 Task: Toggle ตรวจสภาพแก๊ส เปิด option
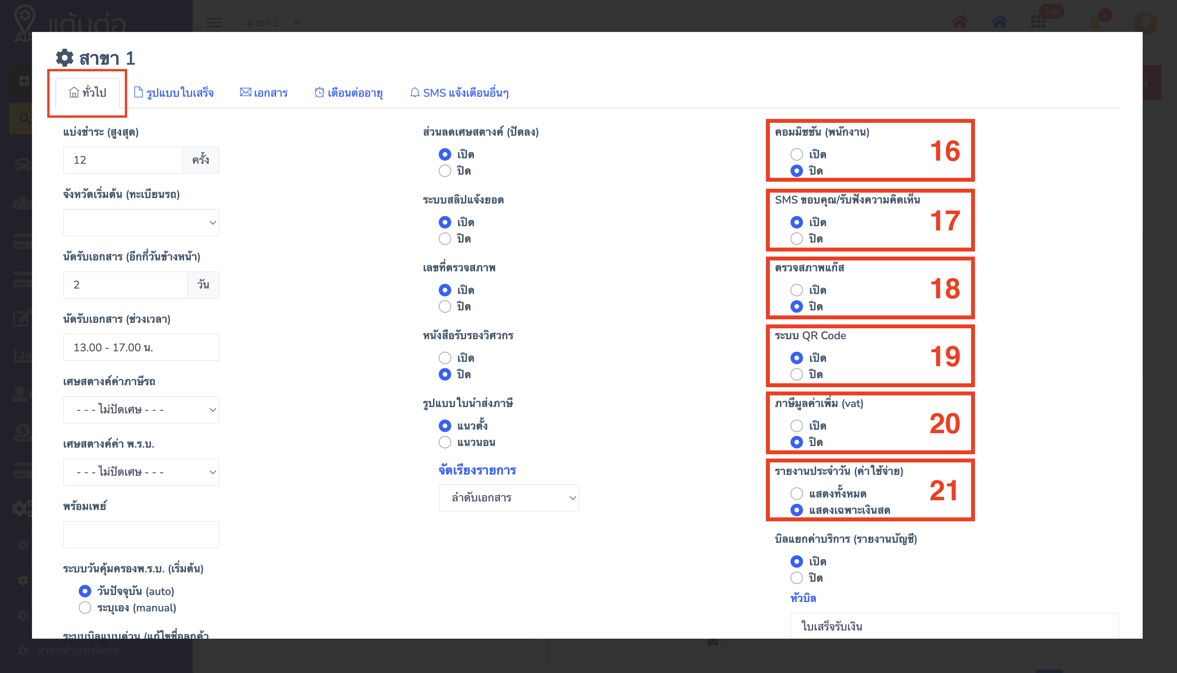796,290
